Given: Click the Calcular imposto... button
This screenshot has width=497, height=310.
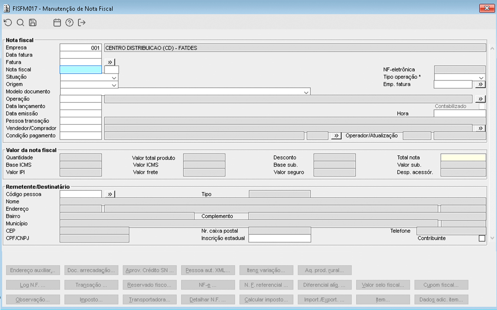Looking at the screenshot, I should (266, 299).
